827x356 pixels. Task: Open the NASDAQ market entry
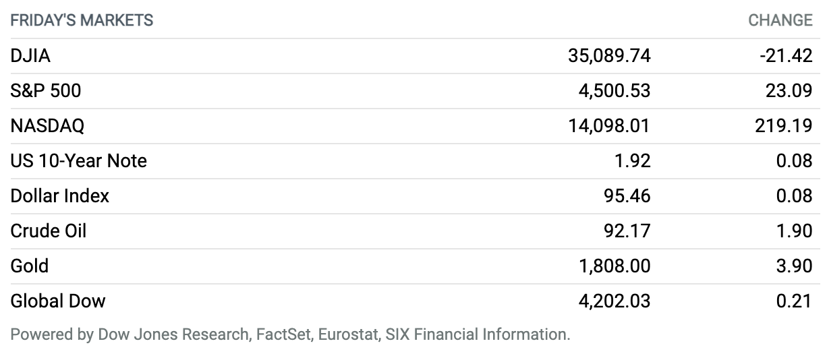pos(47,126)
